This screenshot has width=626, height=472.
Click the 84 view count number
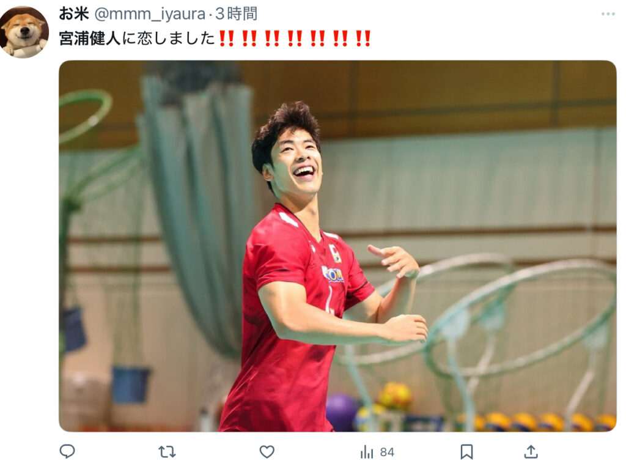(387, 452)
